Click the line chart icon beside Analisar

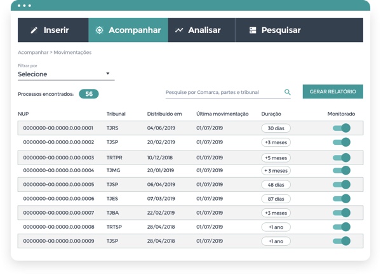pyautogui.click(x=179, y=30)
